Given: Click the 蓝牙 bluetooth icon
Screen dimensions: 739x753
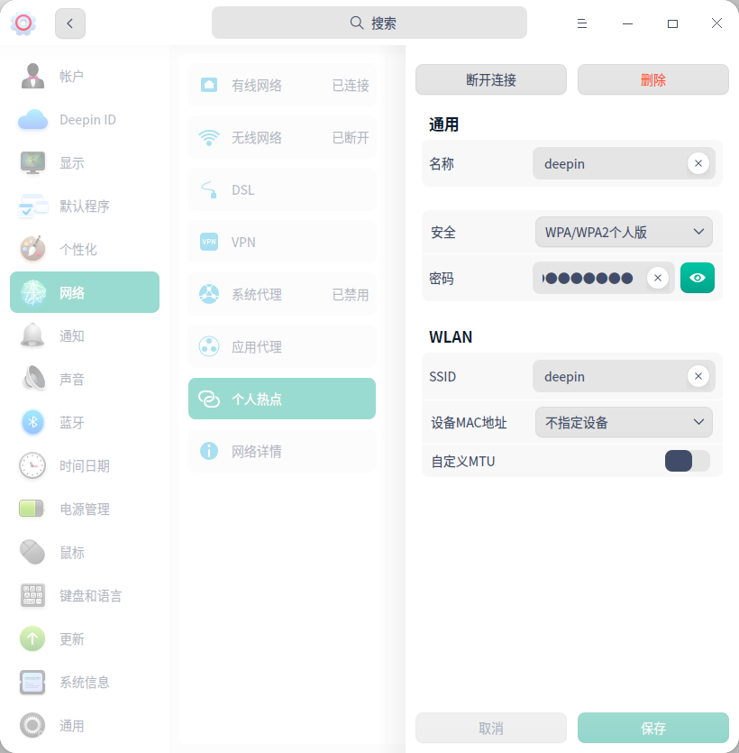Looking at the screenshot, I should pos(32,422).
